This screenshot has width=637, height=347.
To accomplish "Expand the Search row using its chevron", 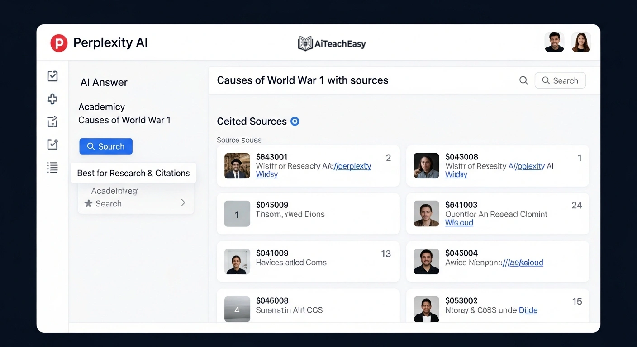I will coord(183,203).
